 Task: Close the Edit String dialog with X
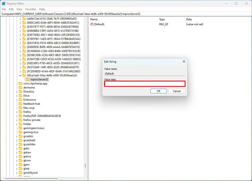click(x=184, y=62)
